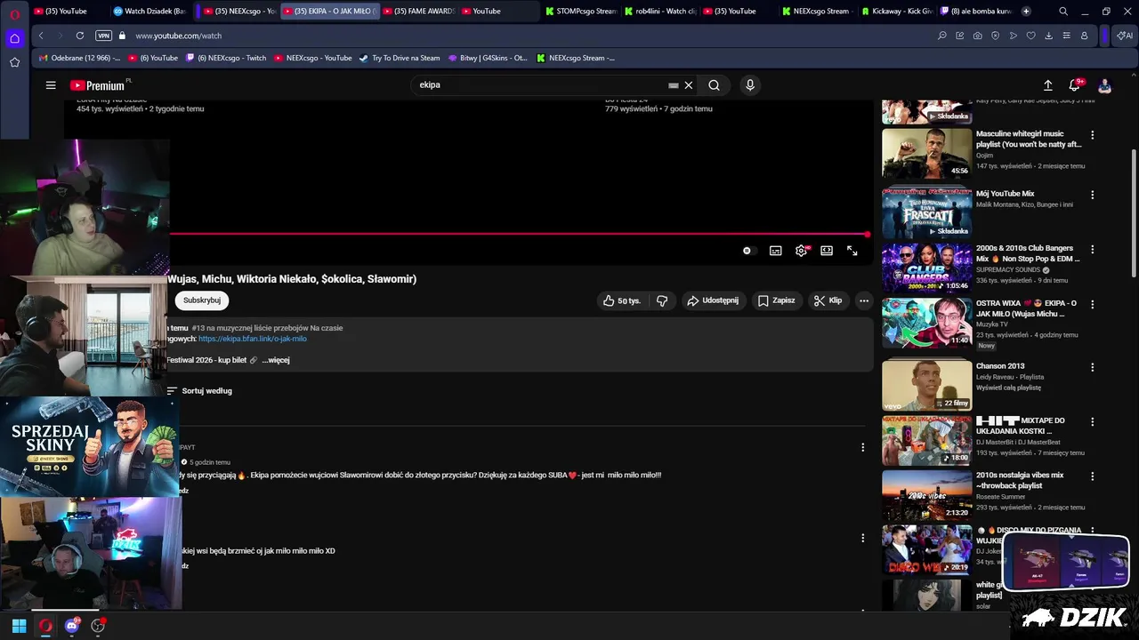Open YouTube notifications bell
Image resolution: width=1139 pixels, height=640 pixels.
[x=1075, y=85]
